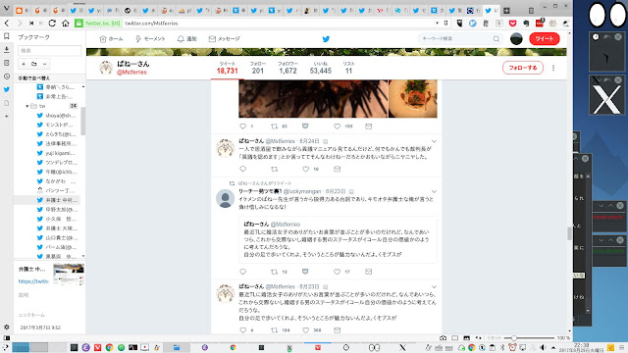The height and width of the screenshot is (353, 628).
Task: Open the Bookmarks panel icon
Action: (x=7, y=36)
